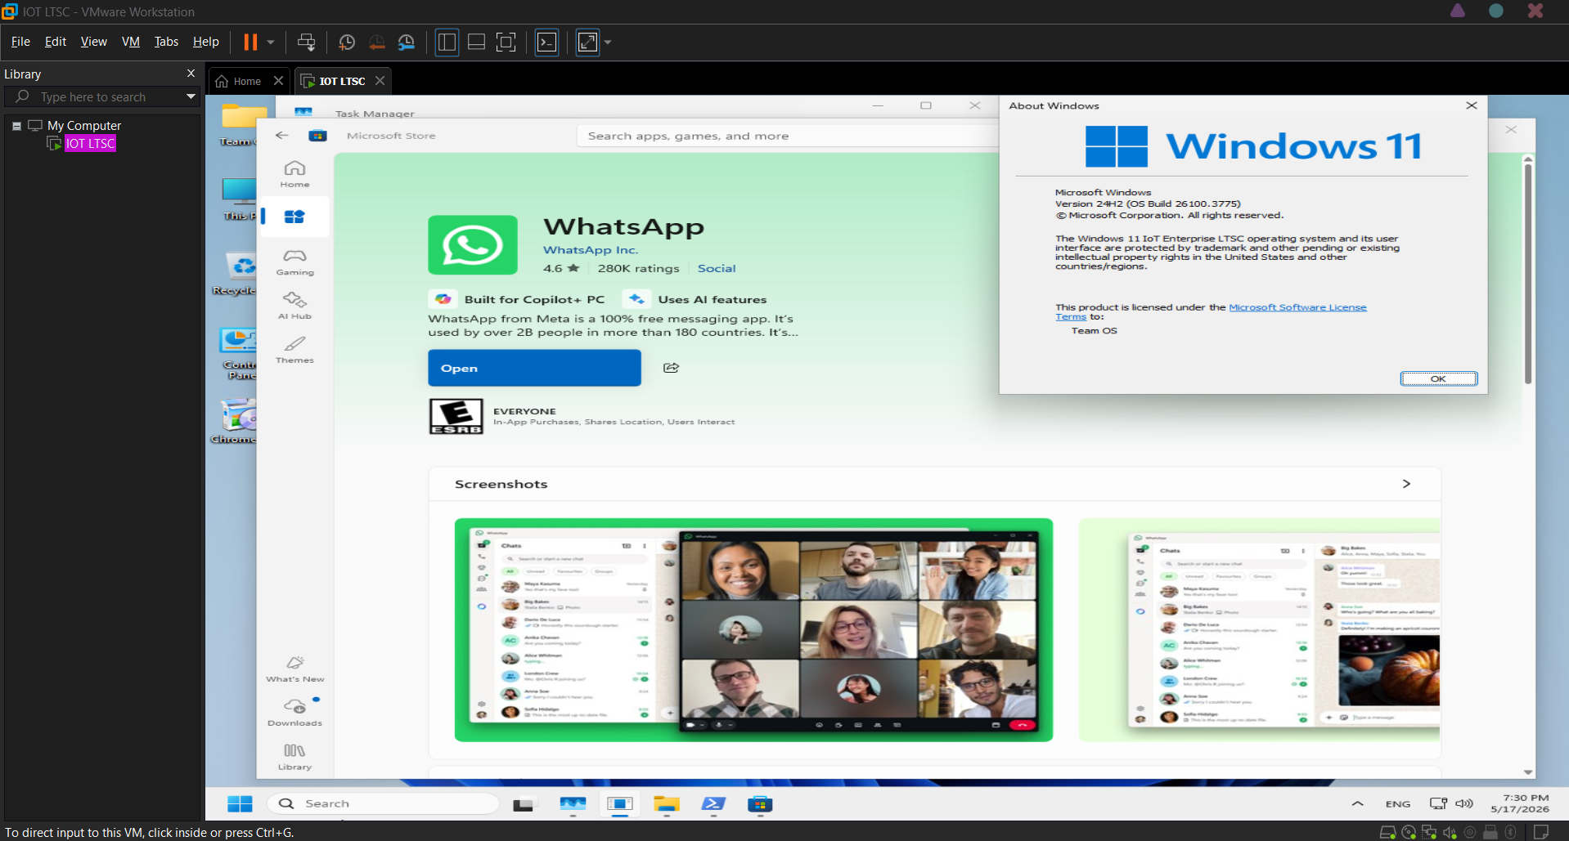This screenshot has height=841, width=1569.
Task: Share the WhatsApp app using the share icon
Action: coord(671,368)
